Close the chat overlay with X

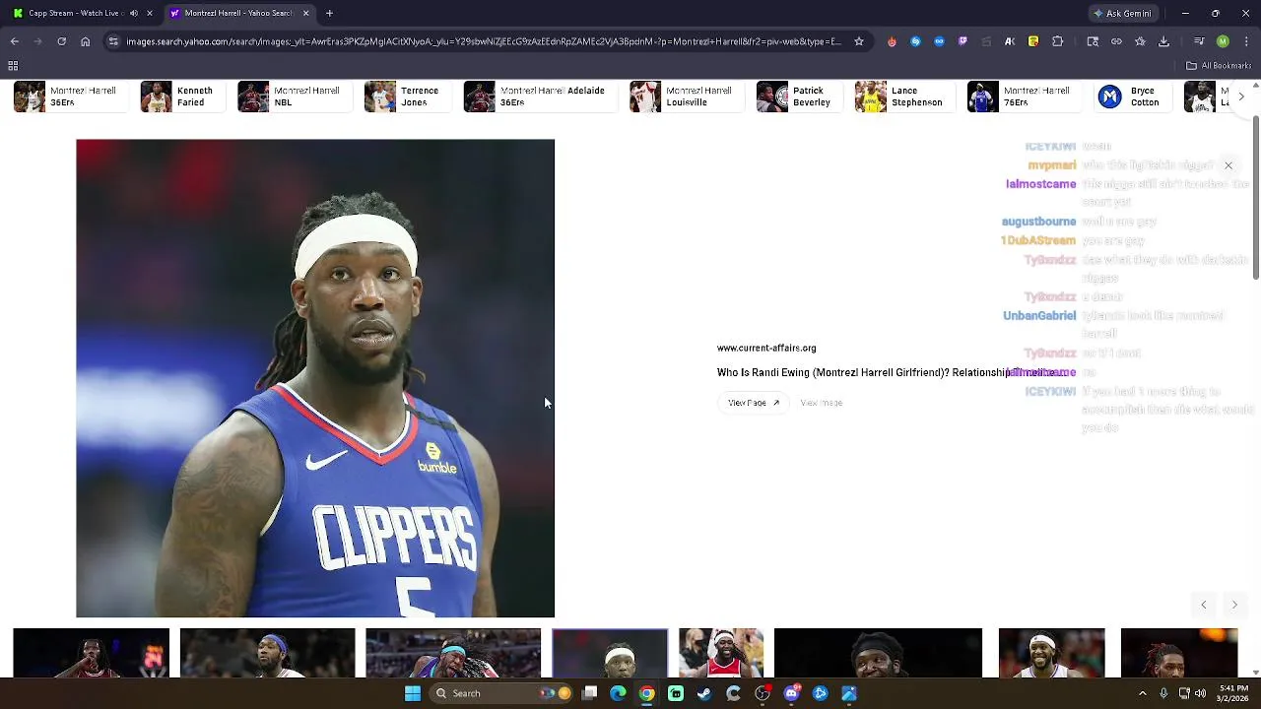1228,165
